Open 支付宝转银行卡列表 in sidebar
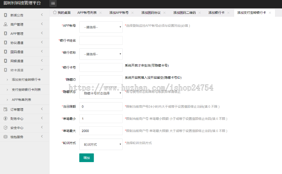Image resolution: width=282 pixels, height=174 pixels. coord(26,90)
